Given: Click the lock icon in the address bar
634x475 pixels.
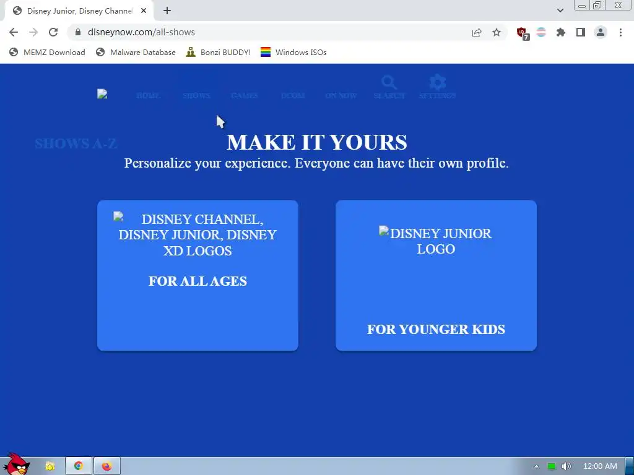Looking at the screenshot, I should pyautogui.click(x=78, y=32).
